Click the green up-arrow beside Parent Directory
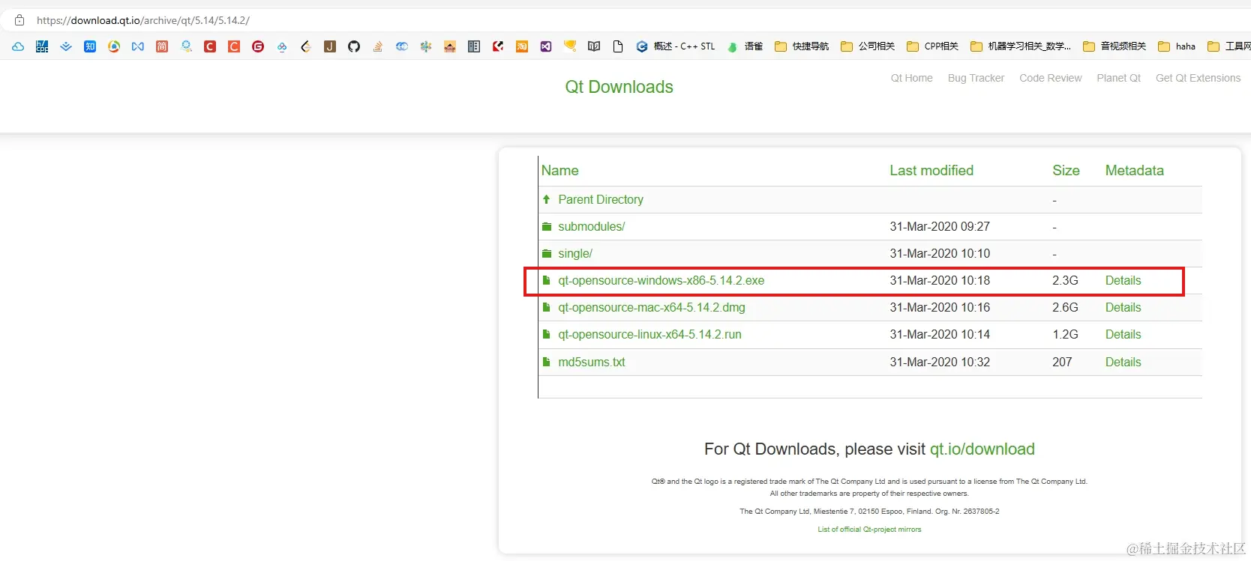The width and height of the screenshot is (1251, 561). click(547, 199)
